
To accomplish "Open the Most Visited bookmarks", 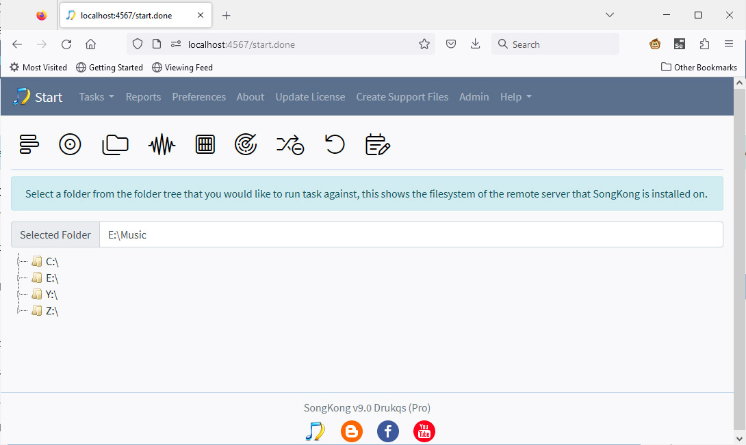I will tap(38, 68).
